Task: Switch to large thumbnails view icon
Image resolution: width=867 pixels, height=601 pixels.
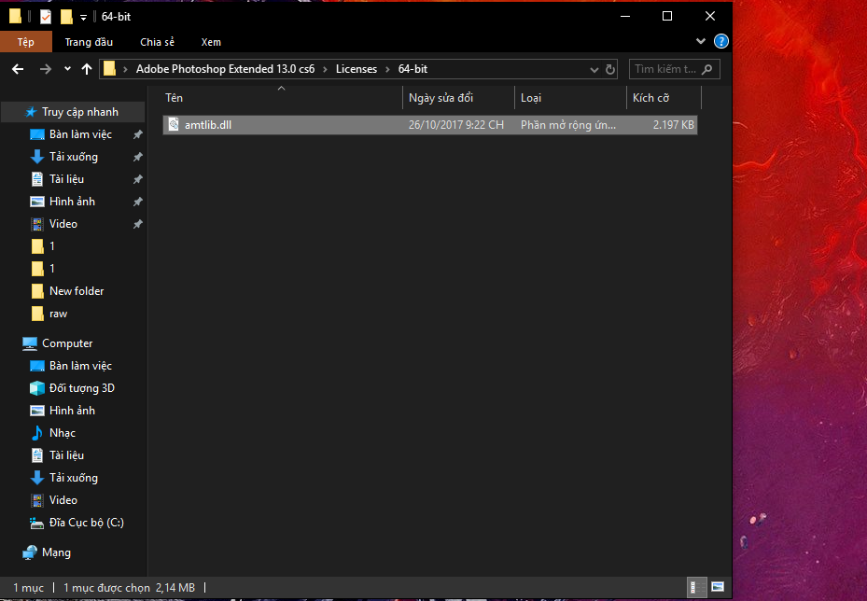Action: click(717, 587)
